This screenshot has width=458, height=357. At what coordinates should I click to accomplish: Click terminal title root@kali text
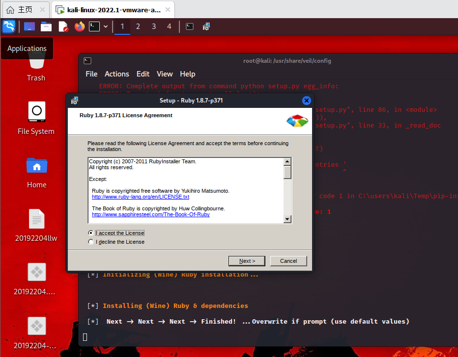pyautogui.click(x=287, y=61)
